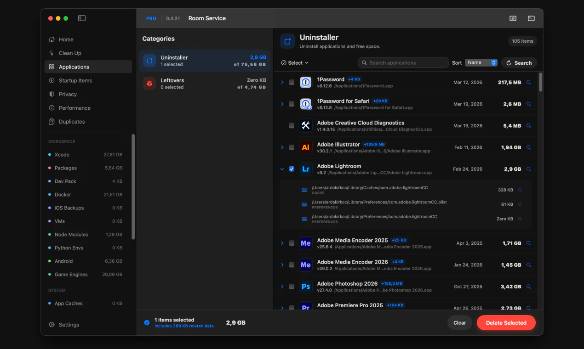Viewport: 584px width, 349px height.
Task: Open the Sort by Name dropdown
Action: tap(481, 63)
